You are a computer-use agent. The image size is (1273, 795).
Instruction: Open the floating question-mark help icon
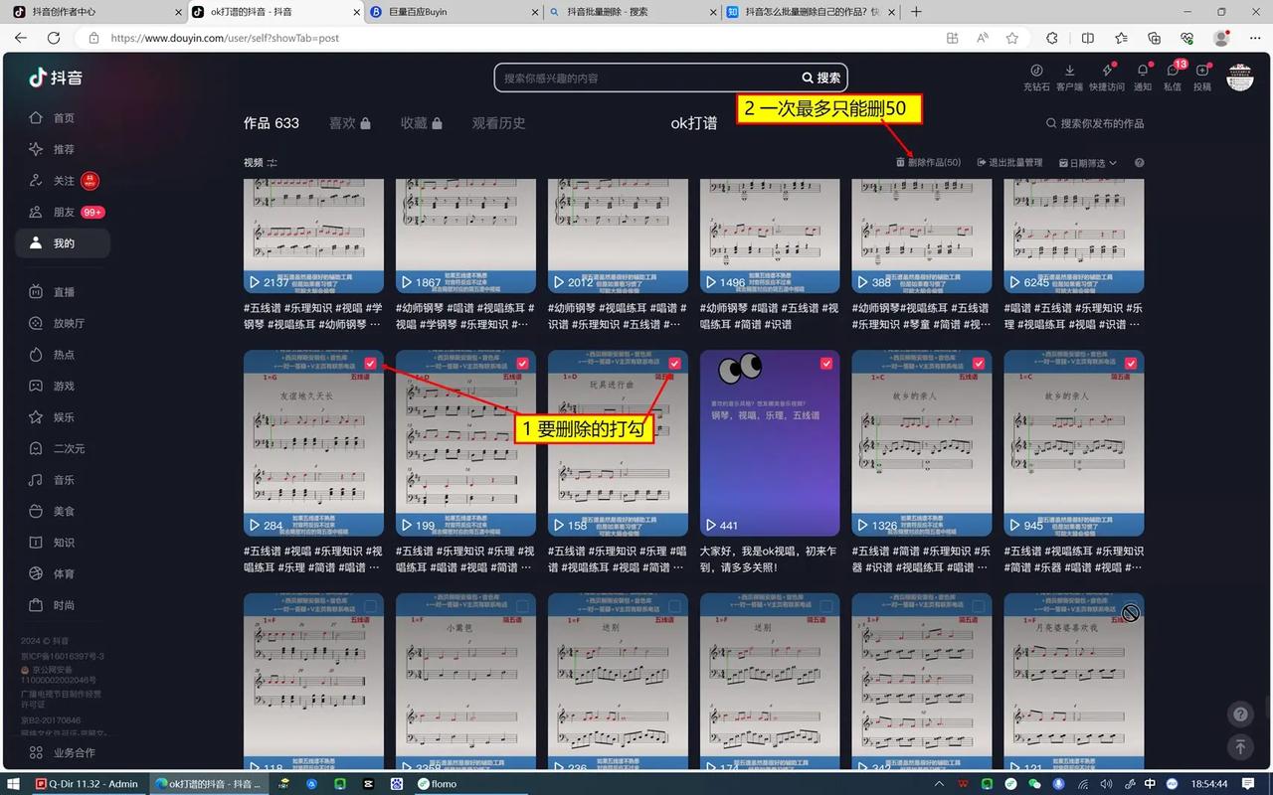click(x=1240, y=714)
